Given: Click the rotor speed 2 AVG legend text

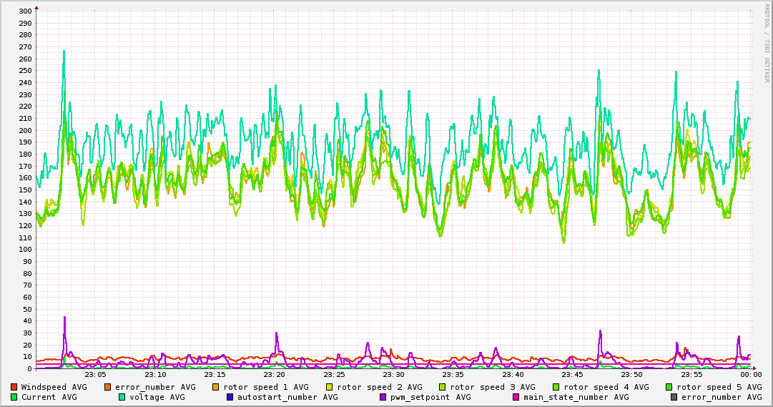Looking at the screenshot, I should [379, 387].
